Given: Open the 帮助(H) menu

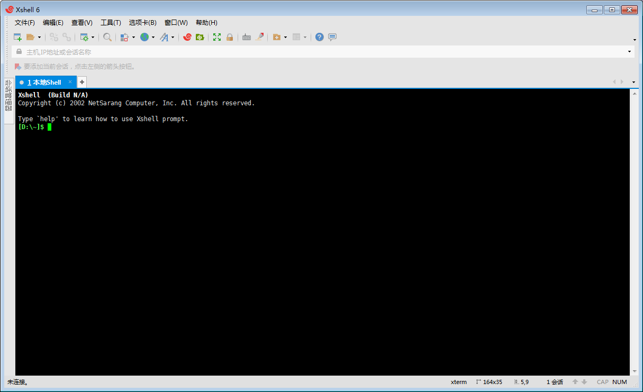Looking at the screenshot, I should click(x=206, y=23).
